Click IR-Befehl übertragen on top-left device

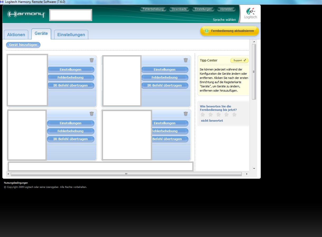pos(71,86)
